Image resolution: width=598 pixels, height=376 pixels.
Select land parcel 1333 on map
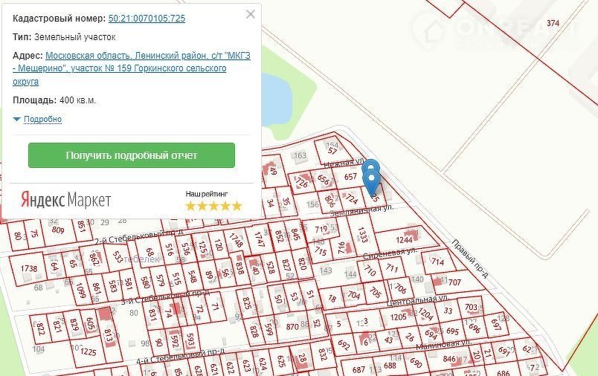(x=363, y=236)
